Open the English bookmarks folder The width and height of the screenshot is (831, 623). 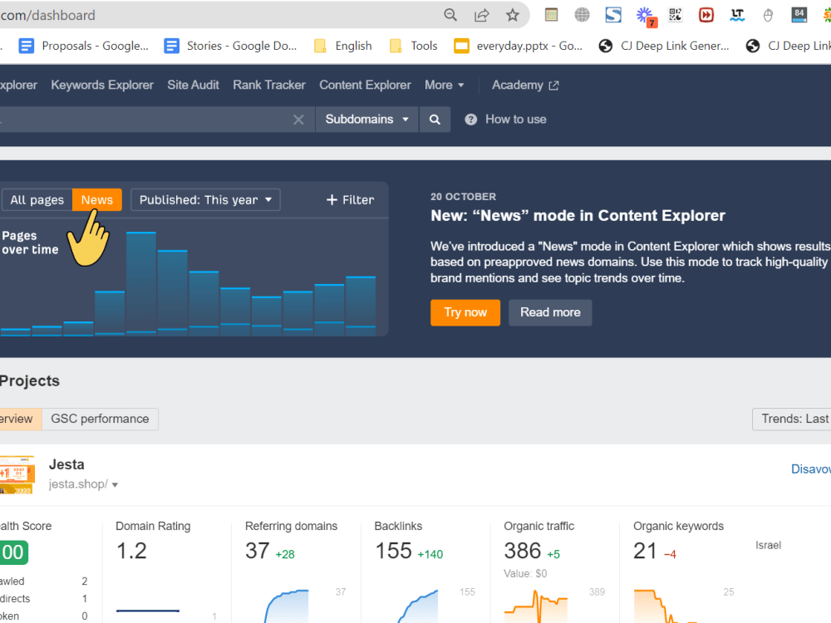coord(343,46)
